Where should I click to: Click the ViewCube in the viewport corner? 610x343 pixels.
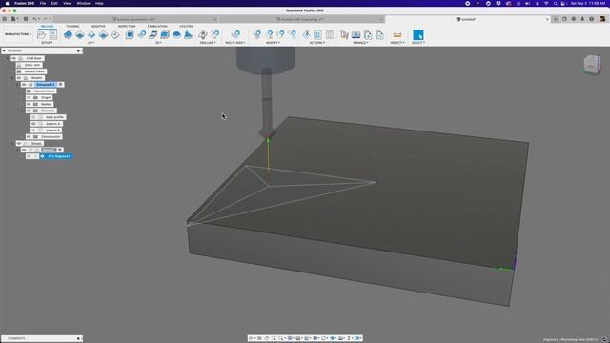(592, 64)
